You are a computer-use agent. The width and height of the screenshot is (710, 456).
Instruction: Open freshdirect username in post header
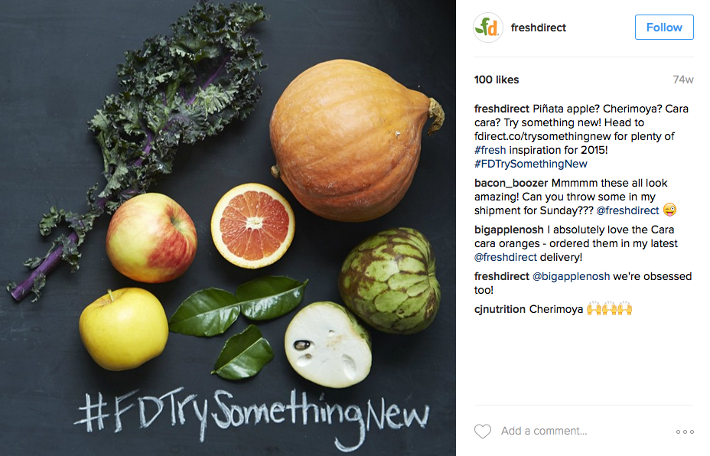tap(539, 28)
